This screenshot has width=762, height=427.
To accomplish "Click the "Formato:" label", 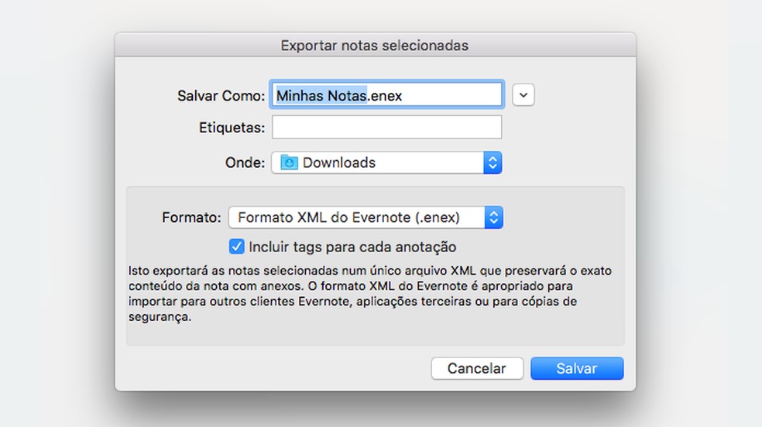I will [x=192, y=217].
